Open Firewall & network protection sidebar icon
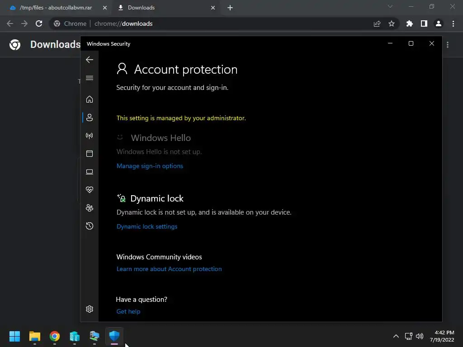Viewport: 463px width, 347px height. tap(90, 136)
